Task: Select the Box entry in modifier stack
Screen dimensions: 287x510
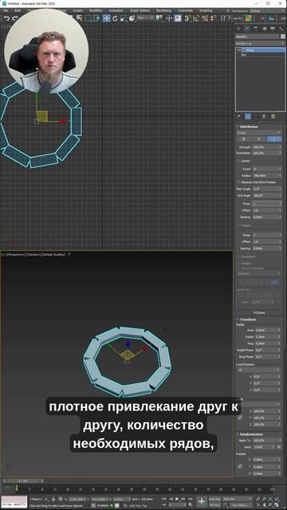Action: (x=244, y=55)
